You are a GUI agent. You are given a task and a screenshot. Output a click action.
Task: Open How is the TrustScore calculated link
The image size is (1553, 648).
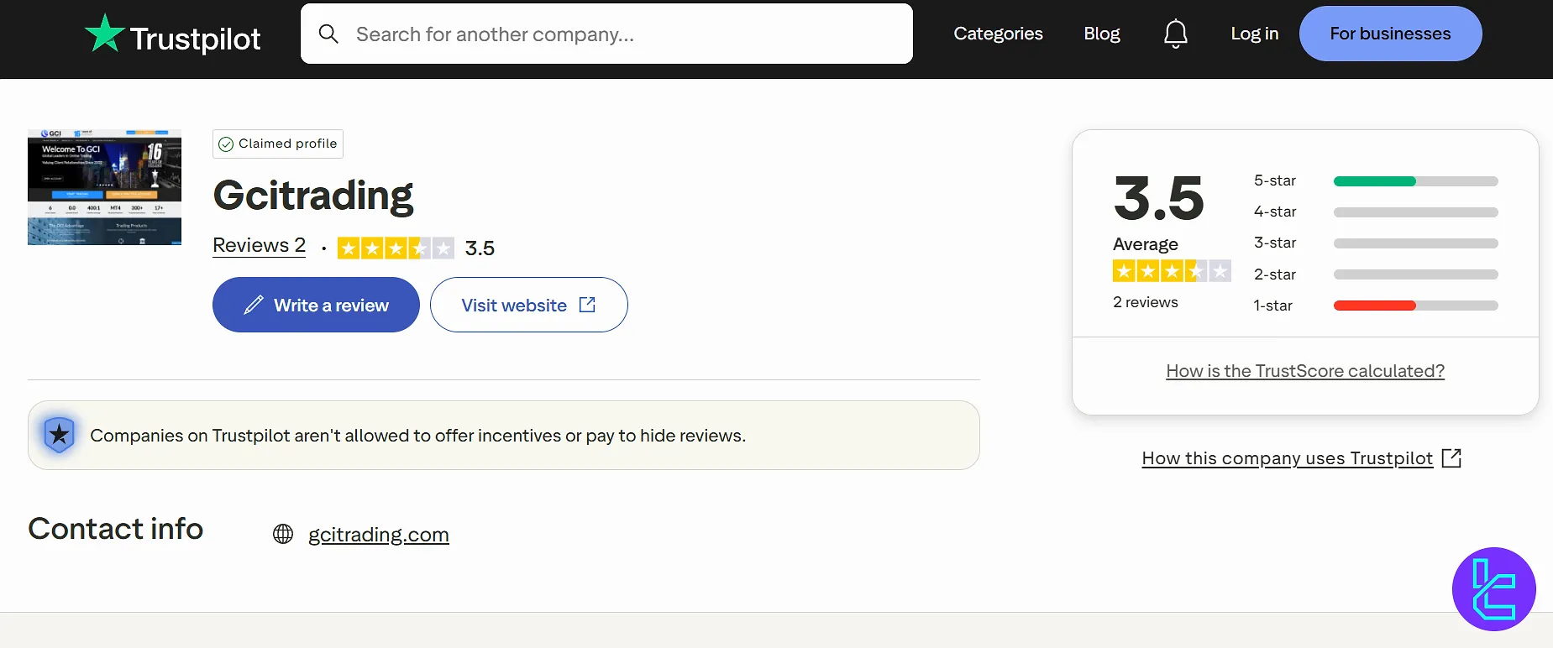pyautogui.click(x=1304, y=371)
